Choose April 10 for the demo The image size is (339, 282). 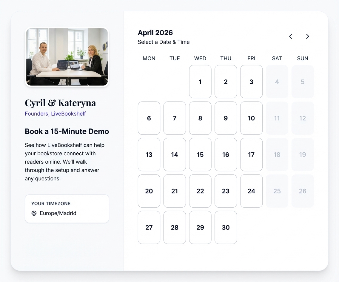[251, 118]
